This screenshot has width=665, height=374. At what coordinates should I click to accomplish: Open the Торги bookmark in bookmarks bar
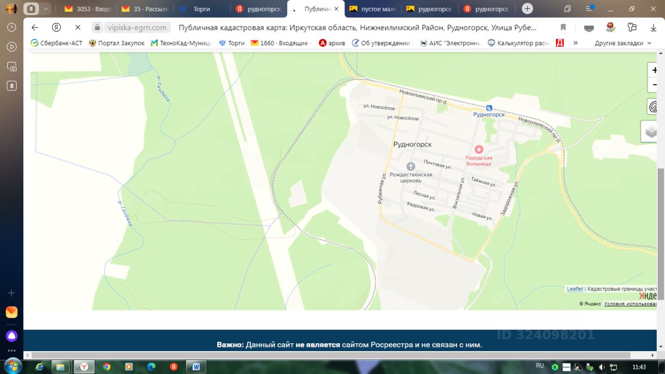pyautogui.click(x=232, y=43)
